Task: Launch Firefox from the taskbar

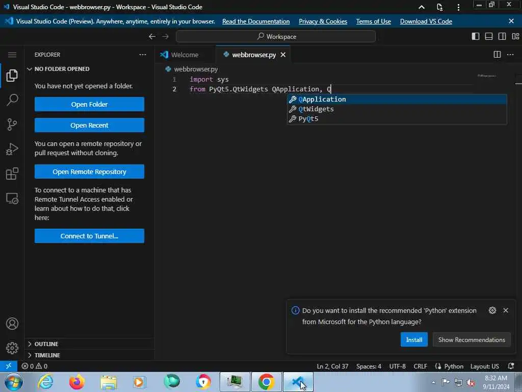Action: pos(77,382)
